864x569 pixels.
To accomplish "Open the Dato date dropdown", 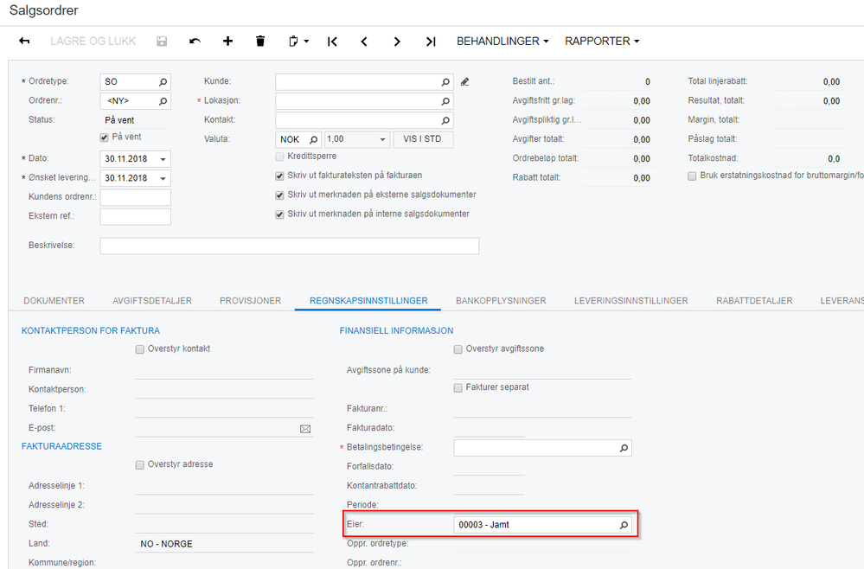I will [163, 159].
